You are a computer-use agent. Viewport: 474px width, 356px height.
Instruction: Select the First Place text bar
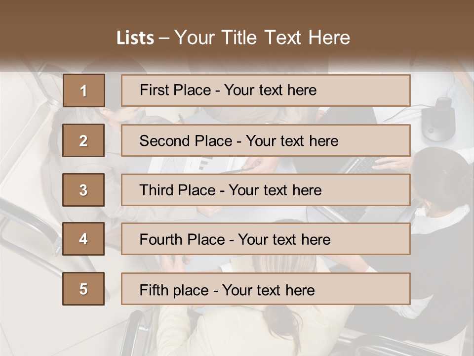tap(266, 90)
